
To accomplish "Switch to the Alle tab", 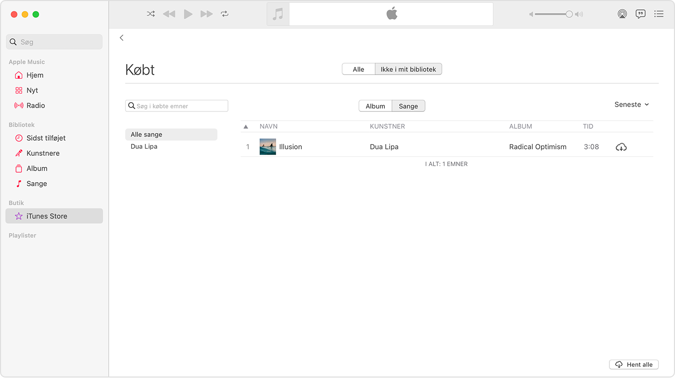I will (358, 69).
